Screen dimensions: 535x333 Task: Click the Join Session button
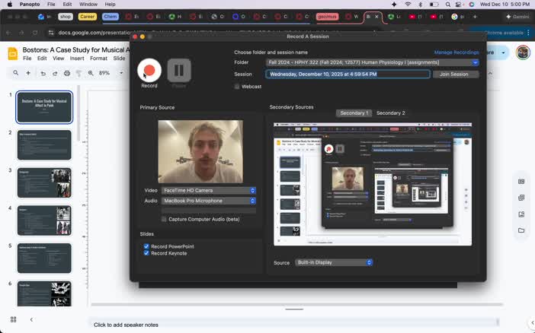[455, 75]
